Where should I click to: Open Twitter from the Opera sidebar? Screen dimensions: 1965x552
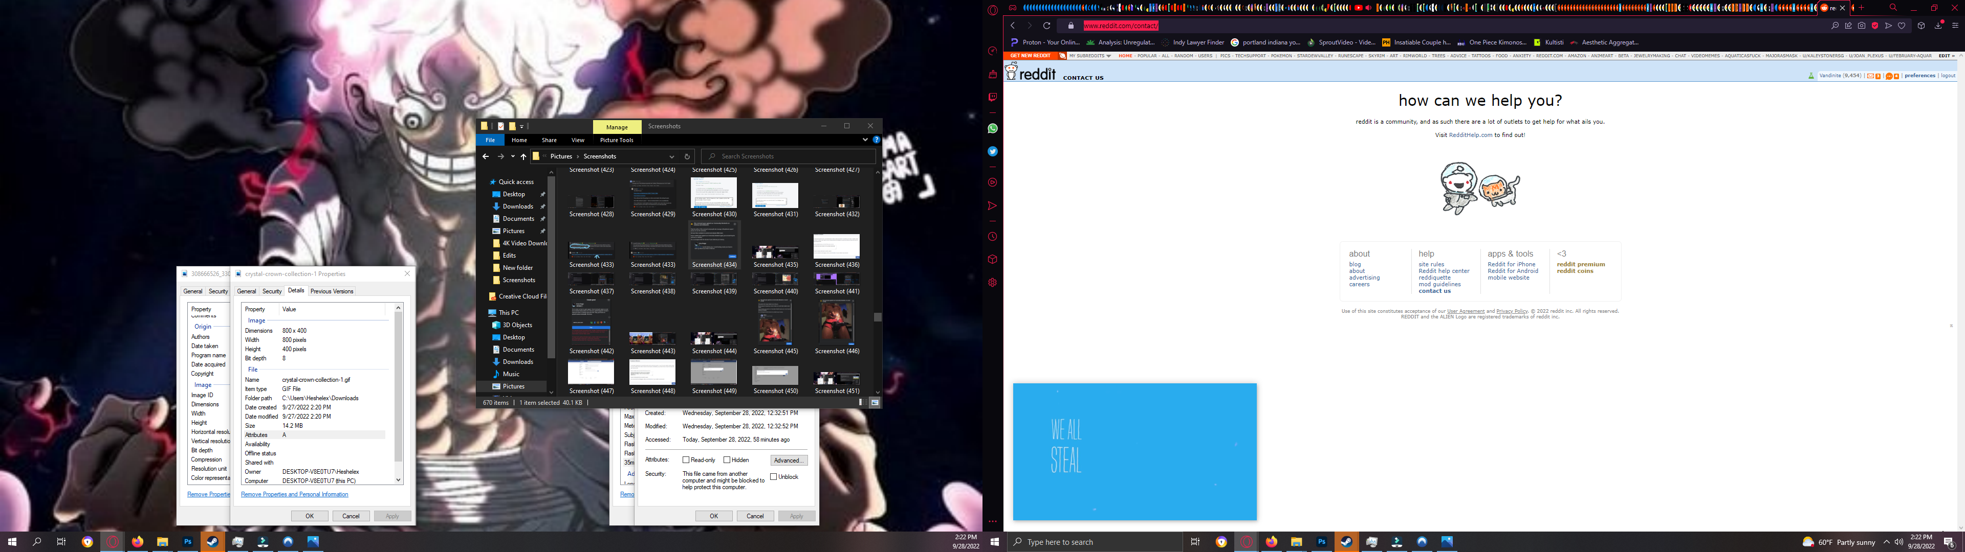tap(992, 152)
